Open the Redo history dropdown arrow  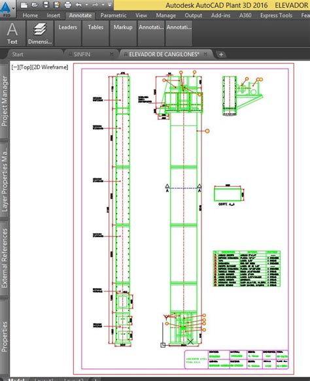[x=103, y=5]
